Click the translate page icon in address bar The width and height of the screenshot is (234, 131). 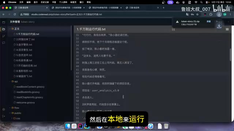click(187, 15)
